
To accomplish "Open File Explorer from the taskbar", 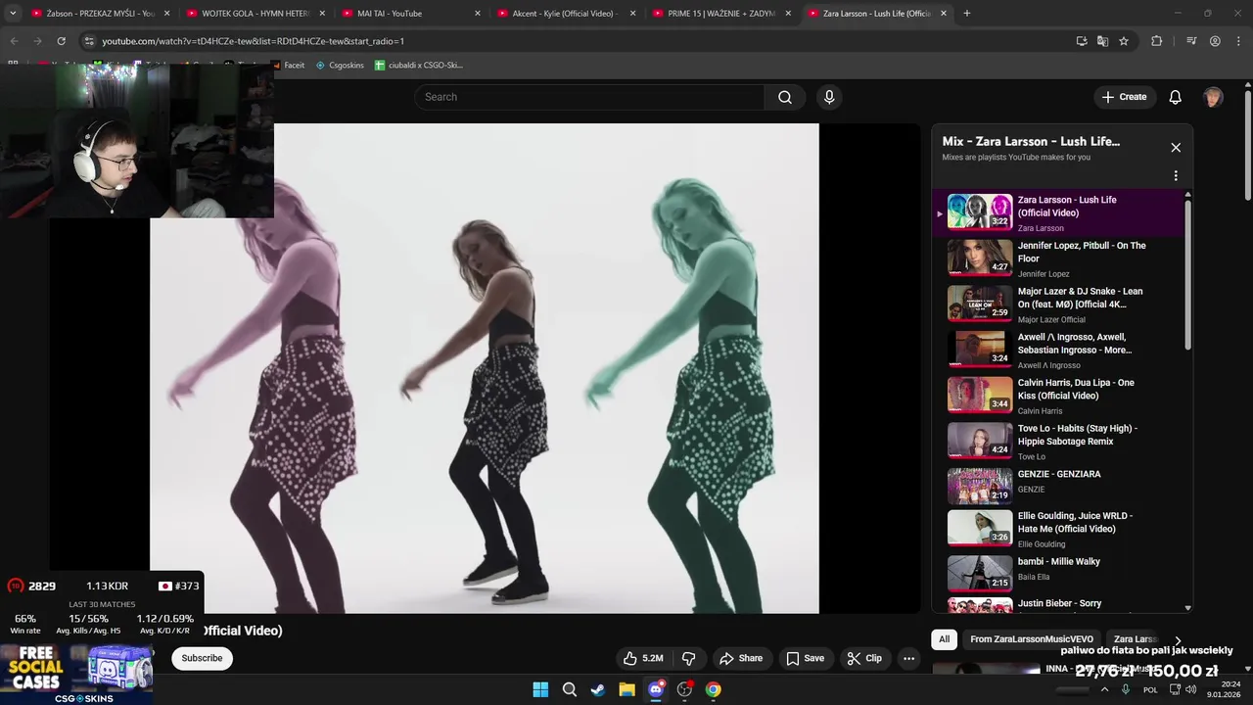I will (x=626, y=689).
